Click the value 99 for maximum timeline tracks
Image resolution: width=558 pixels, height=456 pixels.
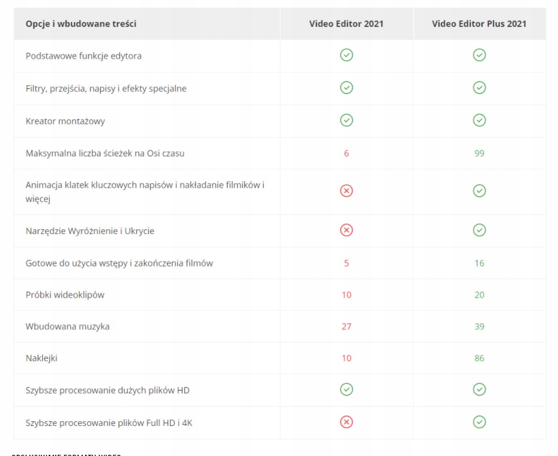point(479,153)
